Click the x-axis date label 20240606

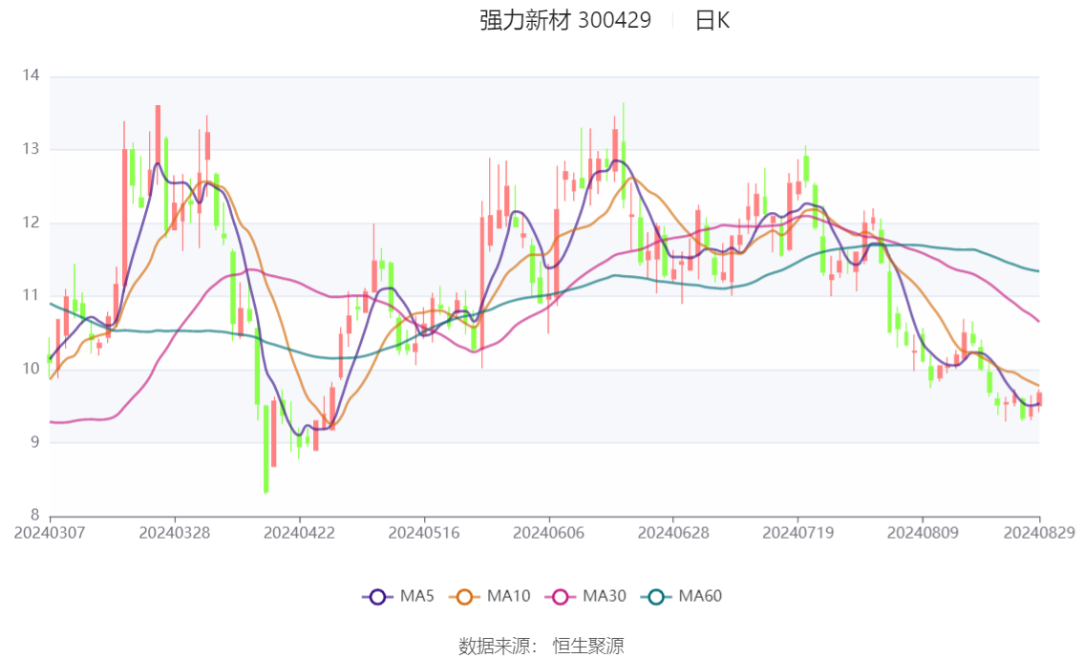click(x=548, y=533)
